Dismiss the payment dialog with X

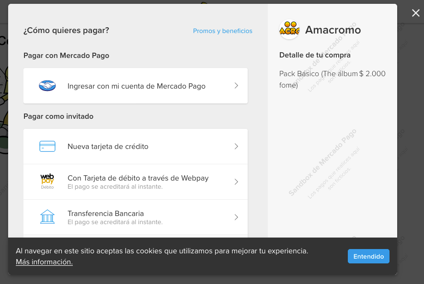(415, 13)
